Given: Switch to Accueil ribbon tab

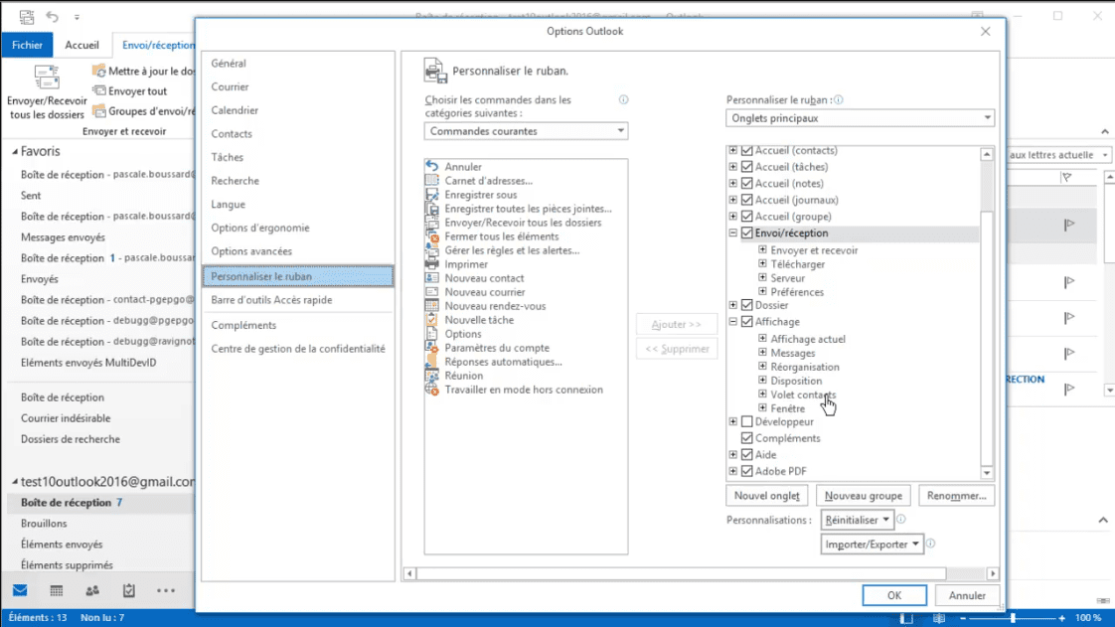Looking at the screenshot, I should pyautogui.click(x=81, y=45).
